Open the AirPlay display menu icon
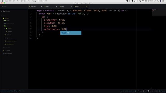Screen dimensions: 166x93 coord(140,1)
